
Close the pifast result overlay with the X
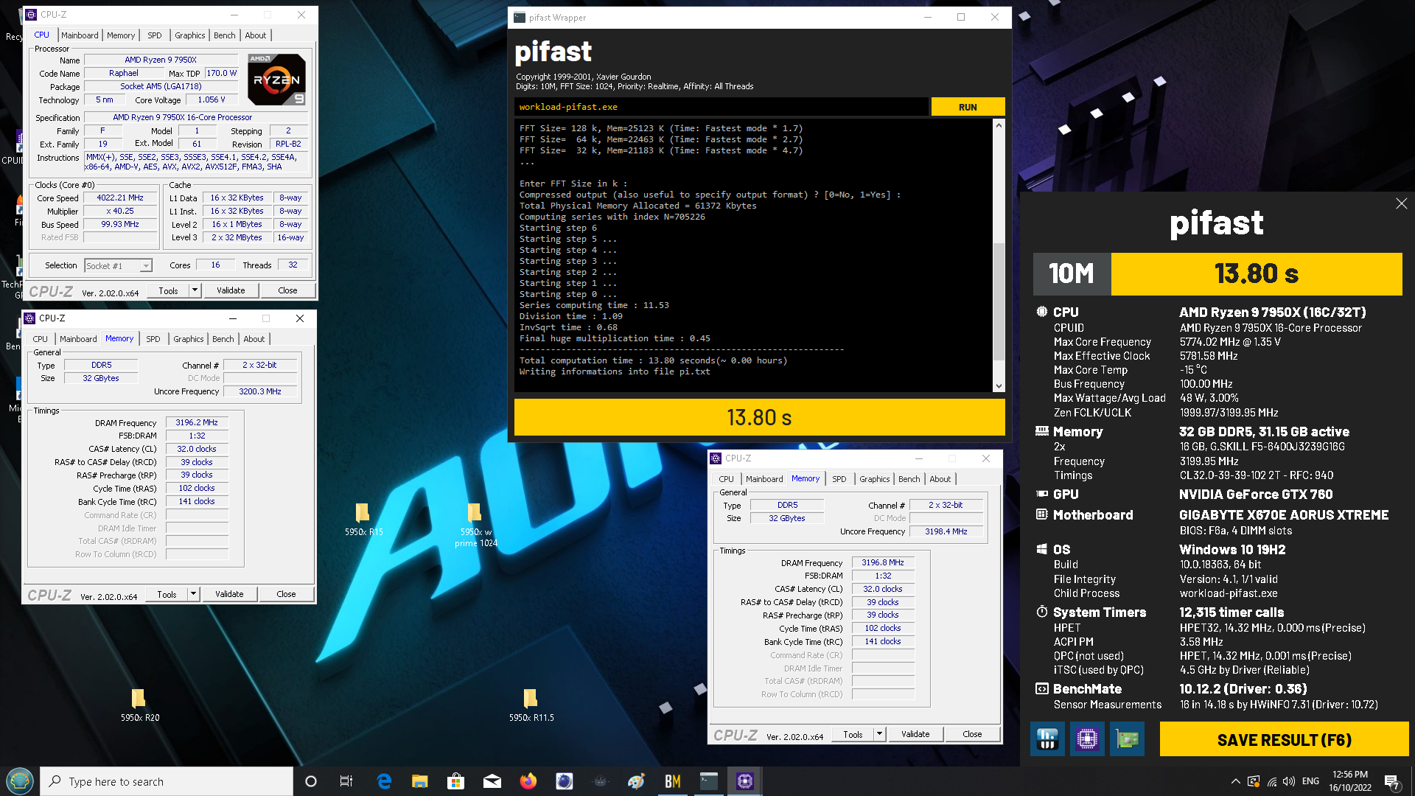1401,203
